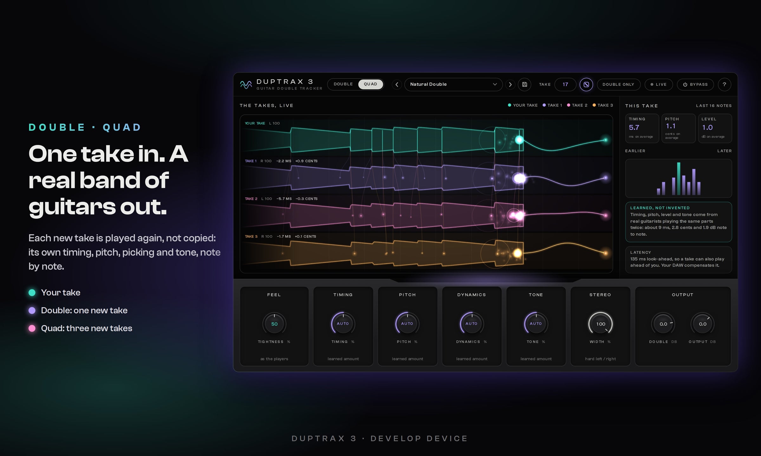Click the Pitch AUTO knob
This screenshot has height=456, width=761.
[407, 324]
